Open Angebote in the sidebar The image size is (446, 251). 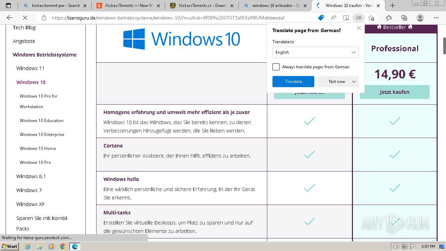tap(24, 41)
